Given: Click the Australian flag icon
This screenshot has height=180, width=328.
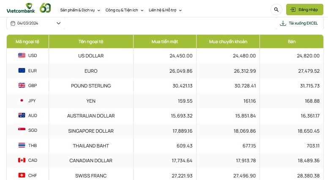Looking at the screenshot, I should click(22, 115).
